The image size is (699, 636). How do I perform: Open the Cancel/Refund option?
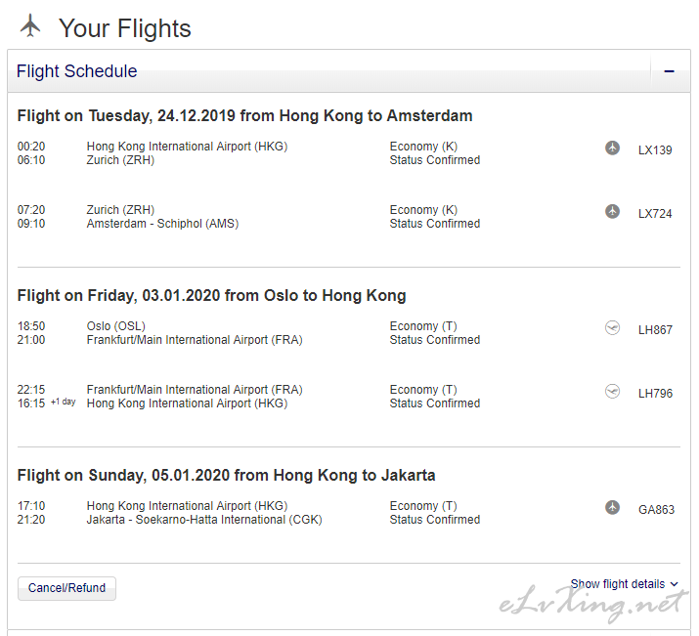[x=66, y=588]
